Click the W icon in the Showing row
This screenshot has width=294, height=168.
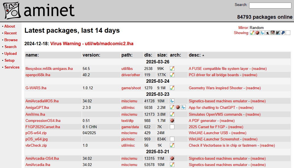pos(278,33)
